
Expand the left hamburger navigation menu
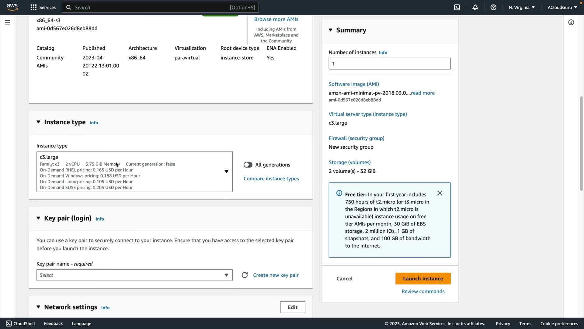point(7,22)
